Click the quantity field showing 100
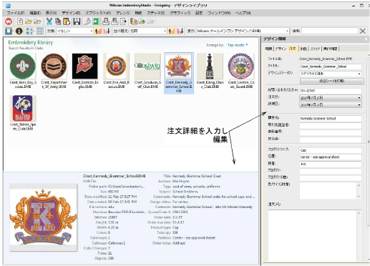The width and height of the screenshot is (370, 266). click(x=331, y=164)
